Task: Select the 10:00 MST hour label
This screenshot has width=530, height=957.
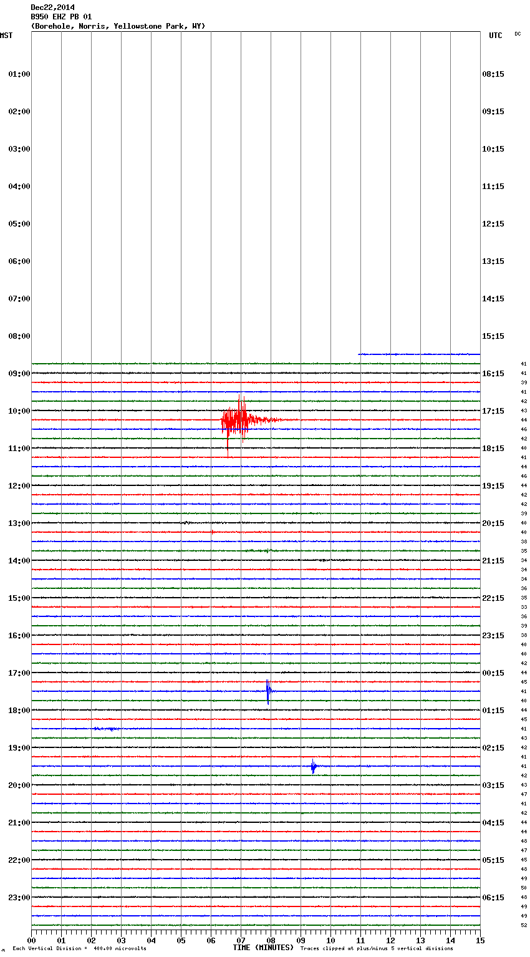Action: (19, 411)
